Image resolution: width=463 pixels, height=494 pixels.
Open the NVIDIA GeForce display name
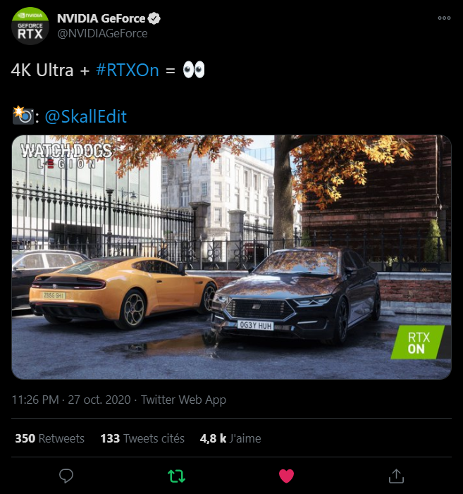click(101, 18)
